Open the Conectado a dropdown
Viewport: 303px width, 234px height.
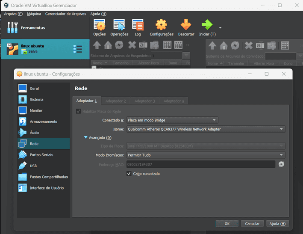click(172, 120)
